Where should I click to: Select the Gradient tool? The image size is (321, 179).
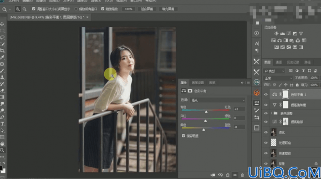2,97
